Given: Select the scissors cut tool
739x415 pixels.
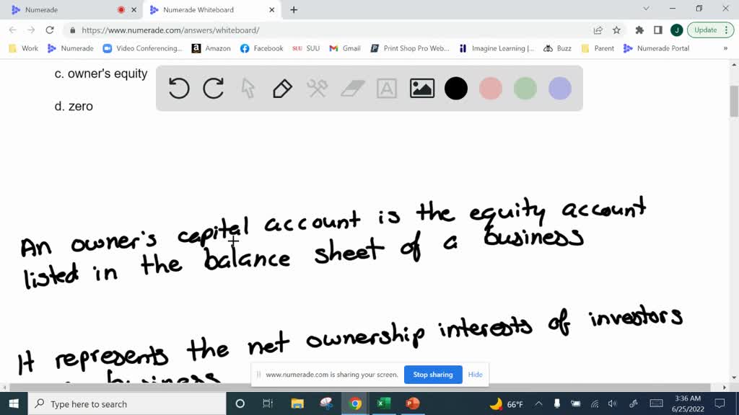Looking at the screenshot, I should pyautogui.click(x=317, y=88).
